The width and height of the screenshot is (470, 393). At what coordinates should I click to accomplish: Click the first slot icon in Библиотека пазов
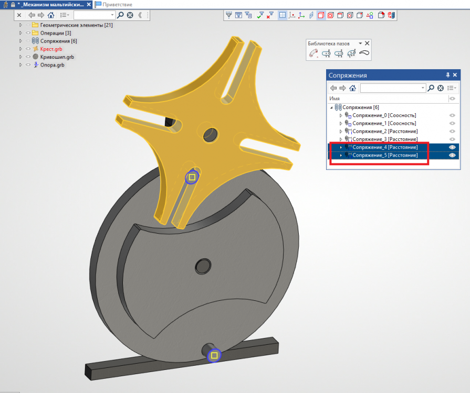tap(314, 53)
